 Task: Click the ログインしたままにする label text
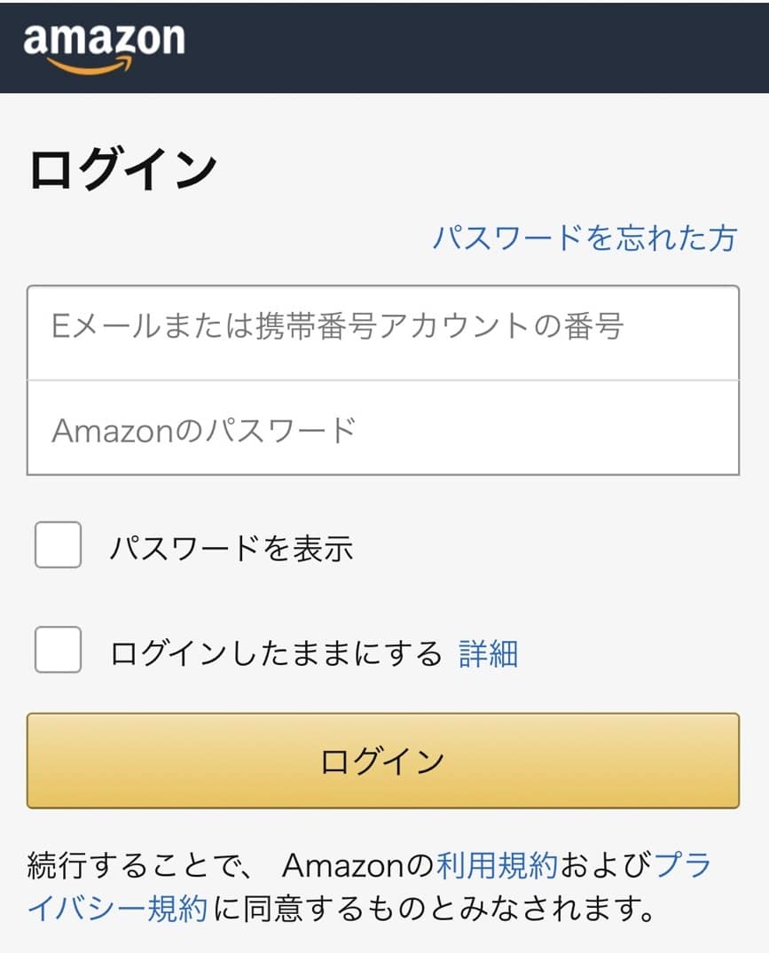pyautogui.click(x=276, y=654)
